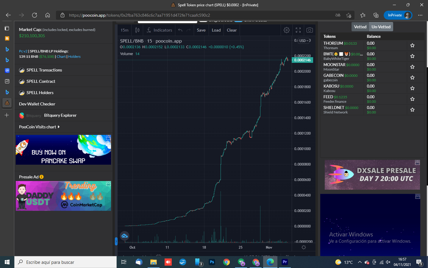This screenshot has width=428, height=268.
Task: Click the Pc v2 link
Action: point(23,51)
